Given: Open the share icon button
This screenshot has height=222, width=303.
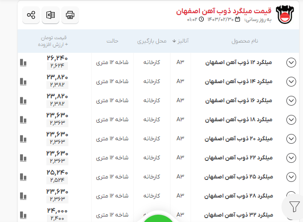Looking at the screenshot, I should tap(31, 15).
